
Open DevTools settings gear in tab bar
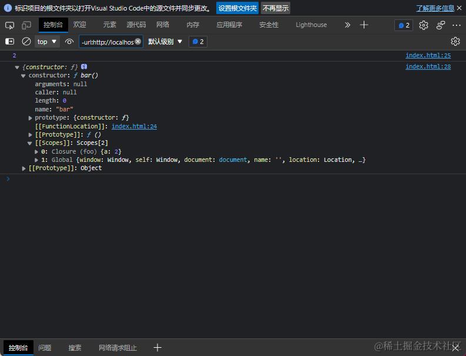[x=424, y=25]
